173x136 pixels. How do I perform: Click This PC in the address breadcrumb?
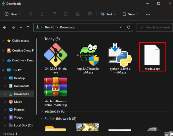[x=50, y=27]
